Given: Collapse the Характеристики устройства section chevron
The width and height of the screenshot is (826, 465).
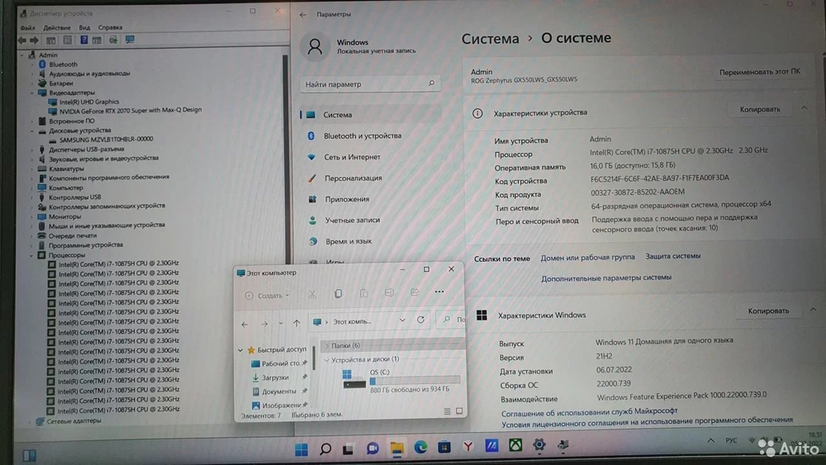Looking at the screenshot, I should 804,109.
